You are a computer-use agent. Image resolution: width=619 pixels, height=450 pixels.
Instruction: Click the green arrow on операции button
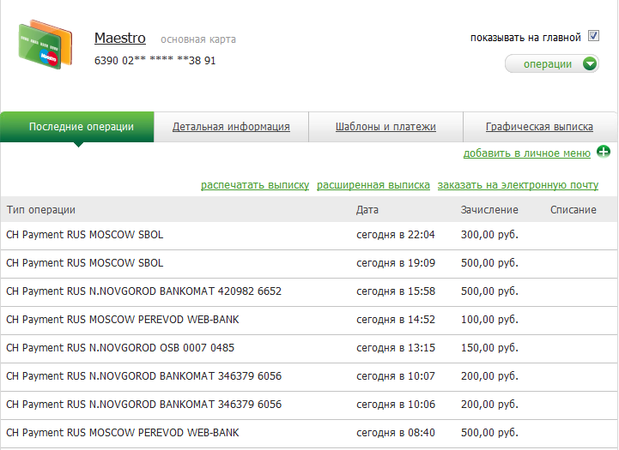pos(589,64)
